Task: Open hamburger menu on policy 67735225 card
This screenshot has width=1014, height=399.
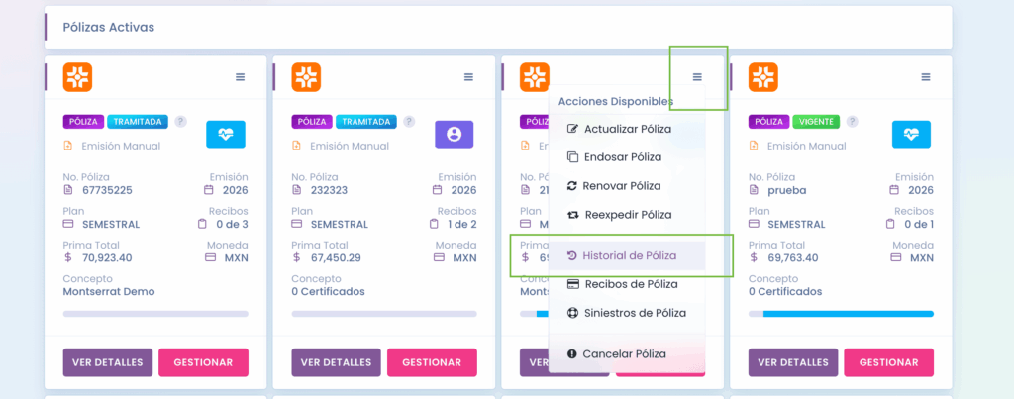Action: point(240,77)
